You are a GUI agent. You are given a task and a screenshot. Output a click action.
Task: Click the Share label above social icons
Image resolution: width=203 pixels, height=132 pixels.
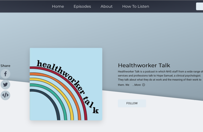[x=5, y=66]
